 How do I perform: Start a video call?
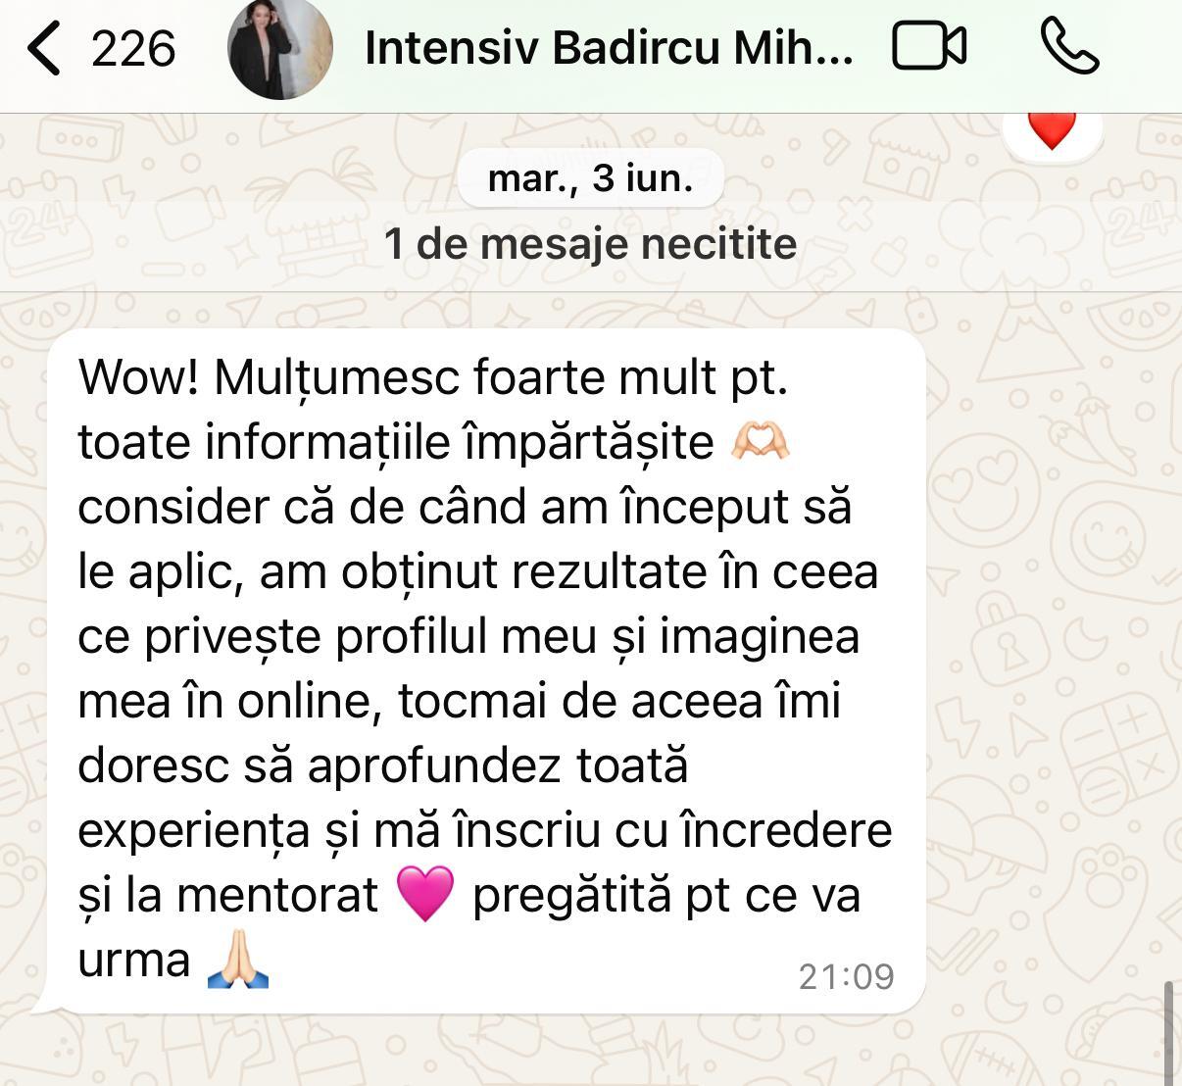click(x=929, y=47)
